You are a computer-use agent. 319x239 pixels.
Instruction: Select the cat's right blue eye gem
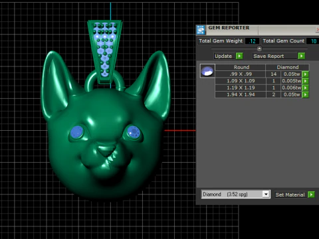(134, 132)
